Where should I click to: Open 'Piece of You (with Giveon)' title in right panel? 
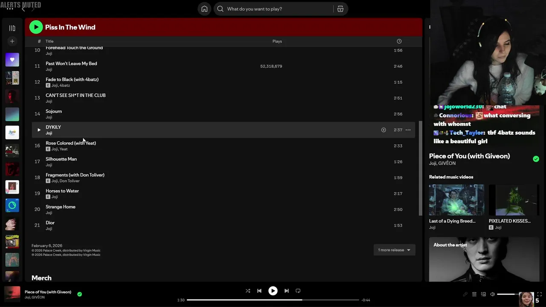[469, 156]
